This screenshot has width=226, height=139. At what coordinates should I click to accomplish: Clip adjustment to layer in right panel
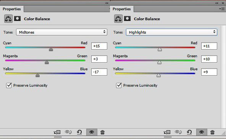pos(167,132)
